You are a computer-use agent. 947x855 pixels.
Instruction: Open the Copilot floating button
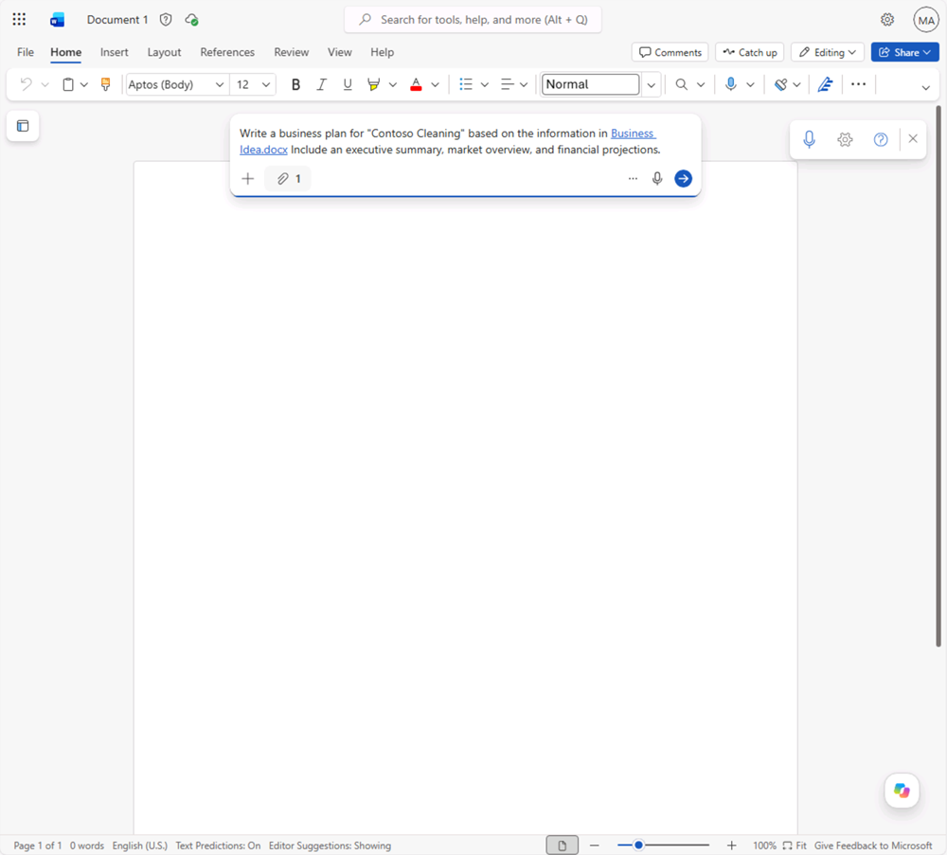click(902, 791)
